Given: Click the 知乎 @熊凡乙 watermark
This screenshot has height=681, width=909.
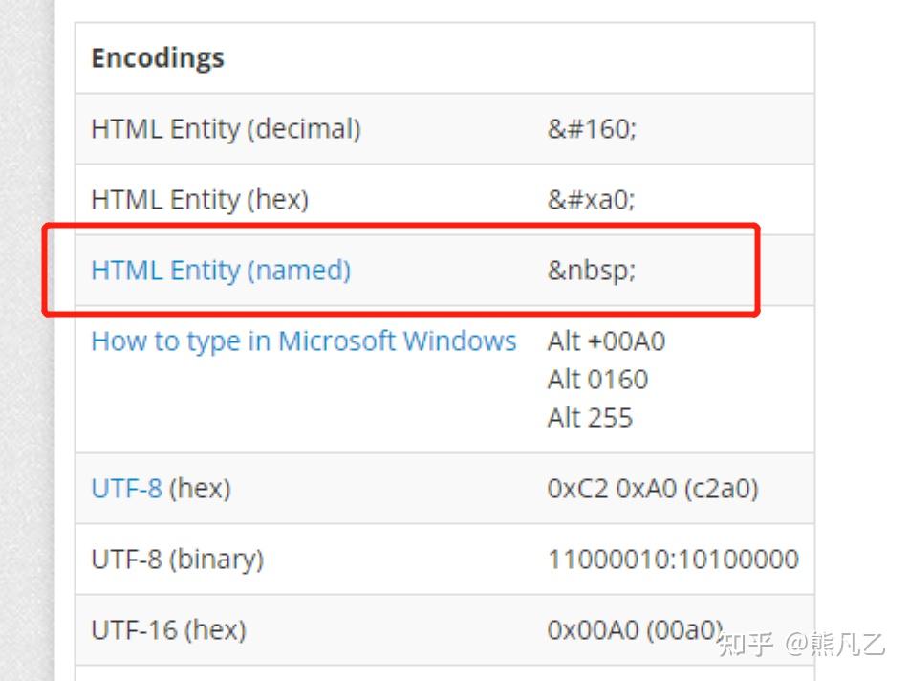Looking at the screenshot, I should point(801,645).
